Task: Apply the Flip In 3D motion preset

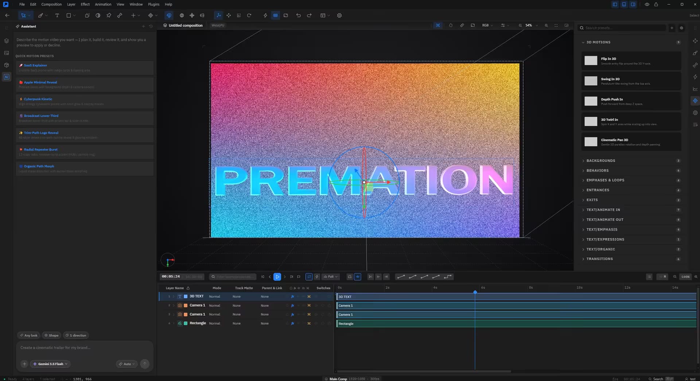Action: (x=631, y=61)
